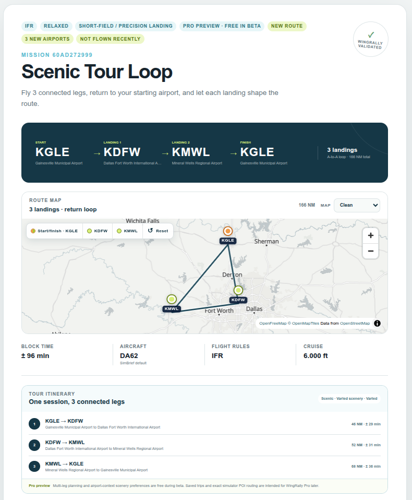Click the NEW ROUTE tag

pos(287,26)
